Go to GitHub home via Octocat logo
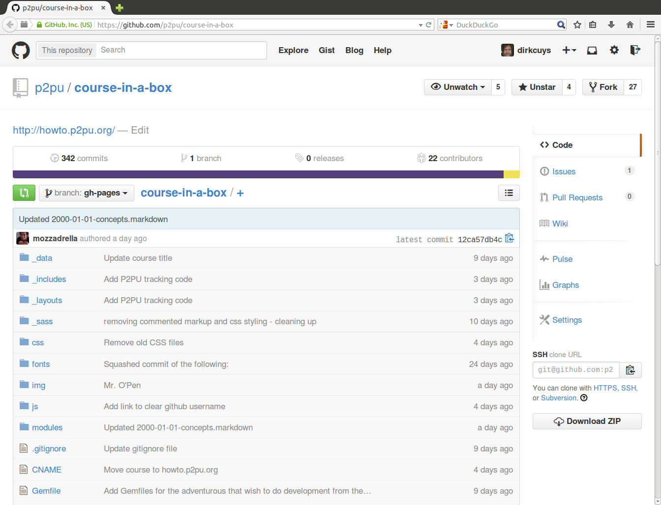Image resolution: width=661 pixels, height=505 pixels. [21, 50]
